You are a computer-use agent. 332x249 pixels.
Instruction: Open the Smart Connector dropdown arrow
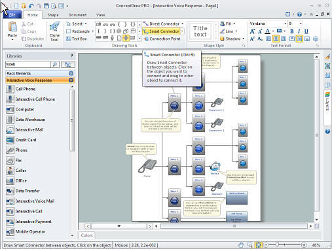tap(182, 31)
